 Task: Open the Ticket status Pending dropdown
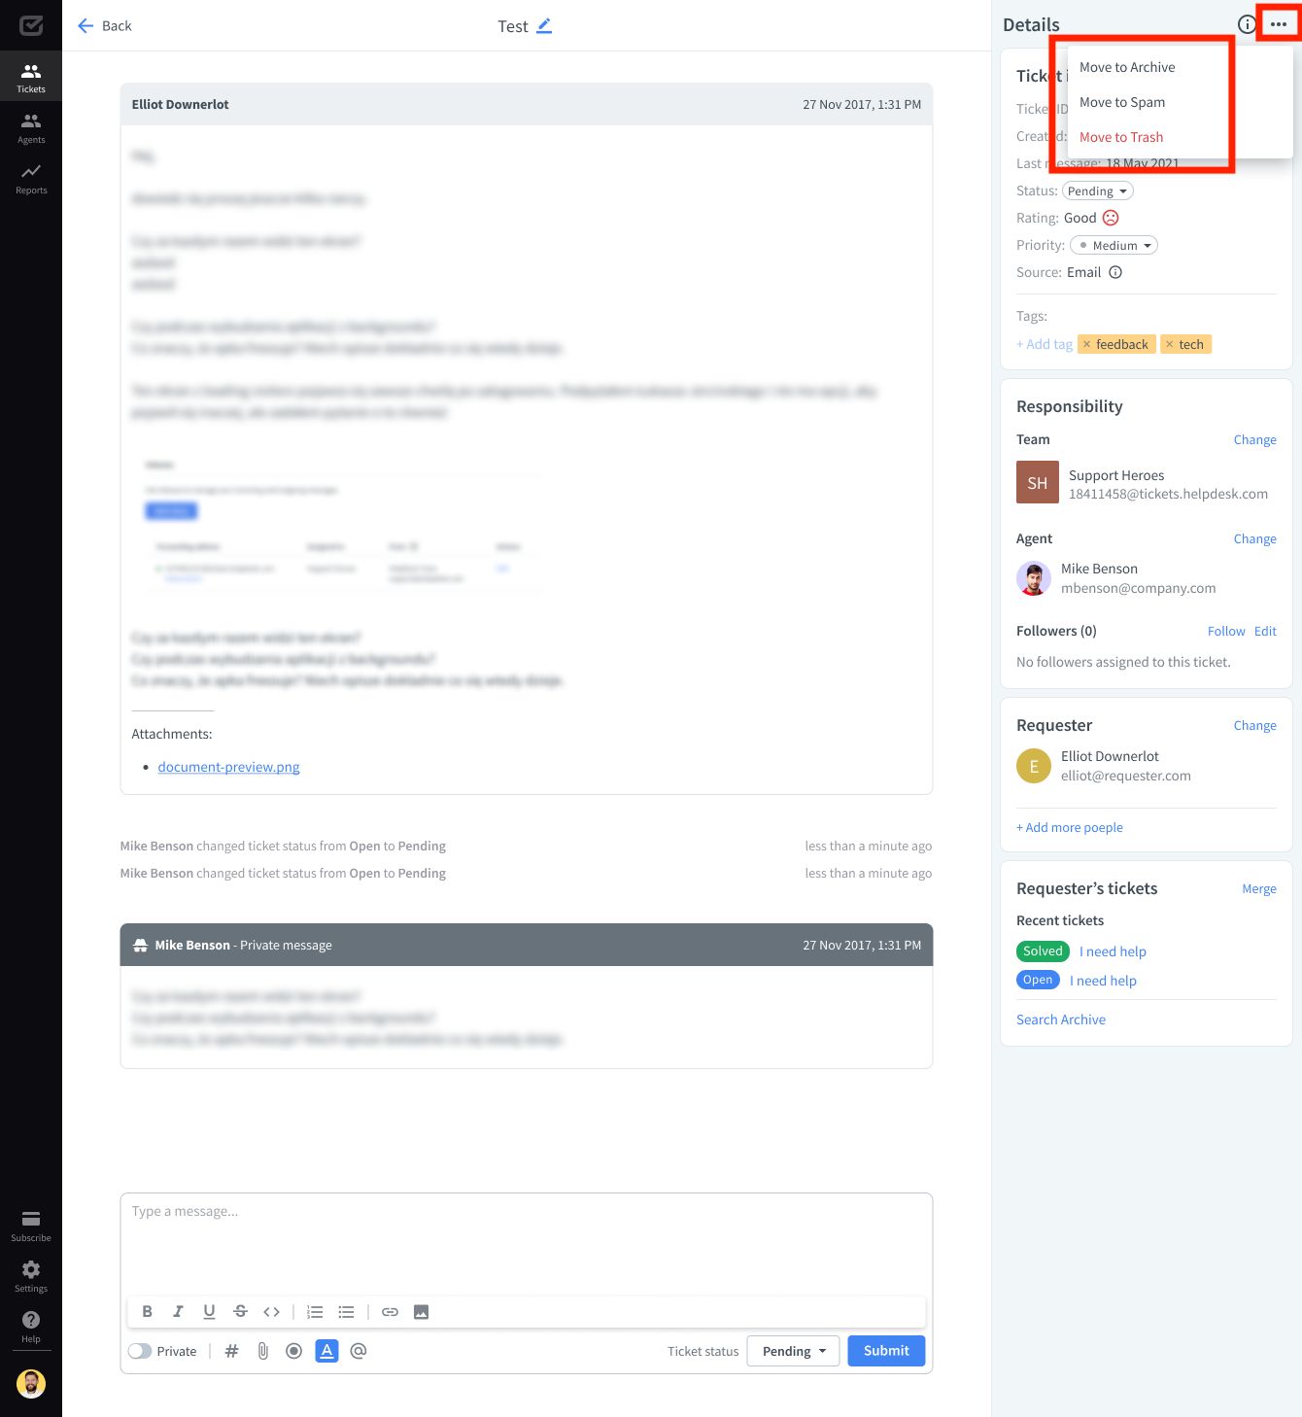tap(793, 1351)
